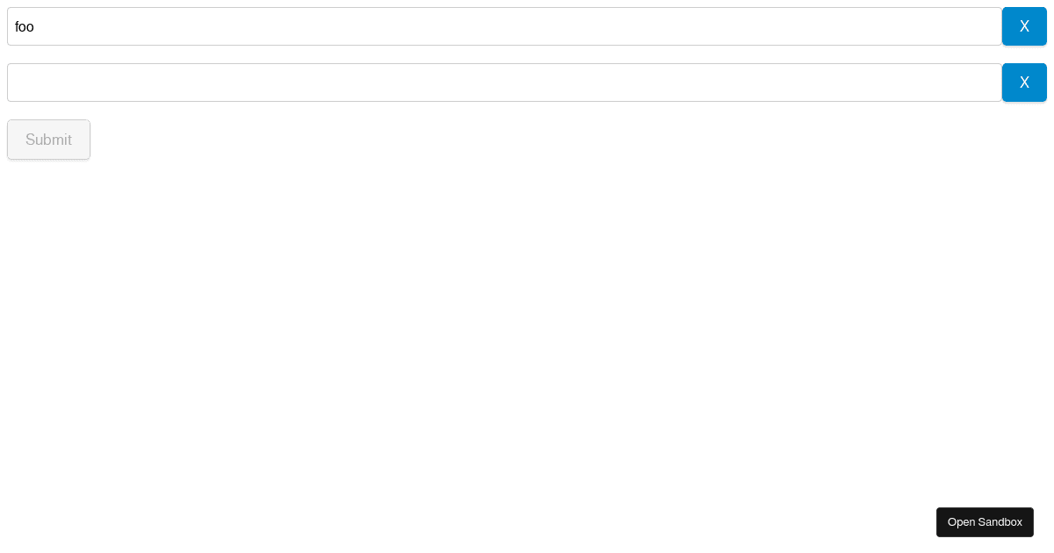The height and width of the screenshot is (553, 1054).
Task: Remove the first row using its X
Action: click(1024, 26)
